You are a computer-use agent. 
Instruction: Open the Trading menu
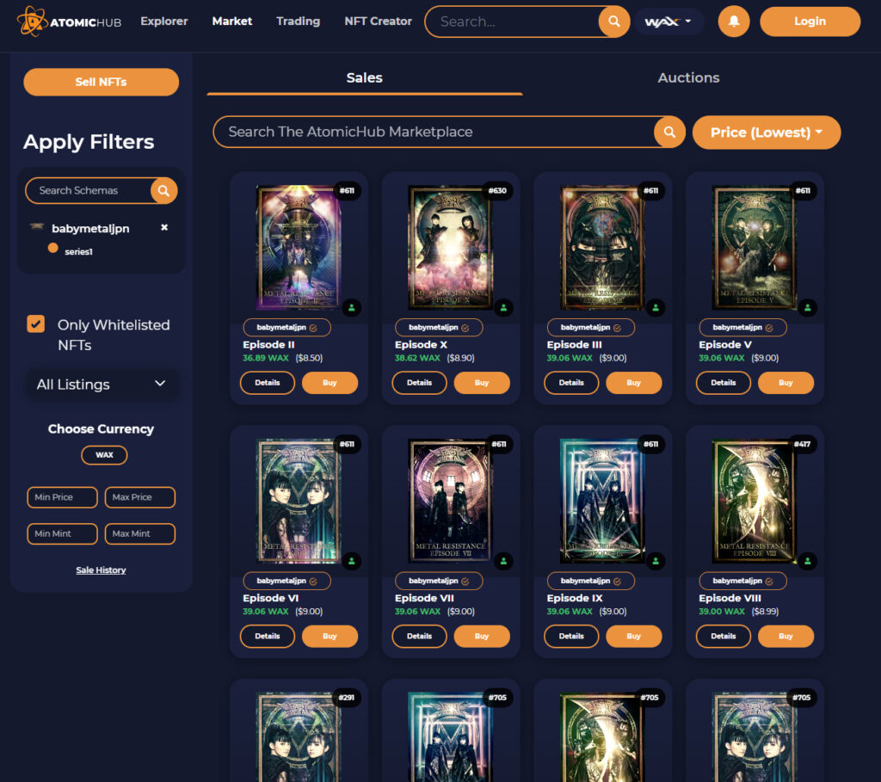point(299,22)
